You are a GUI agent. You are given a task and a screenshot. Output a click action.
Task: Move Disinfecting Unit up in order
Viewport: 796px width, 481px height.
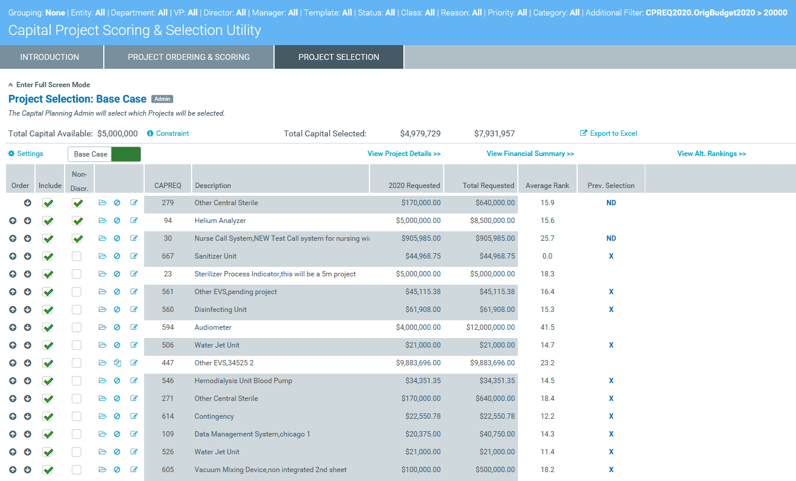pos(13,310)
